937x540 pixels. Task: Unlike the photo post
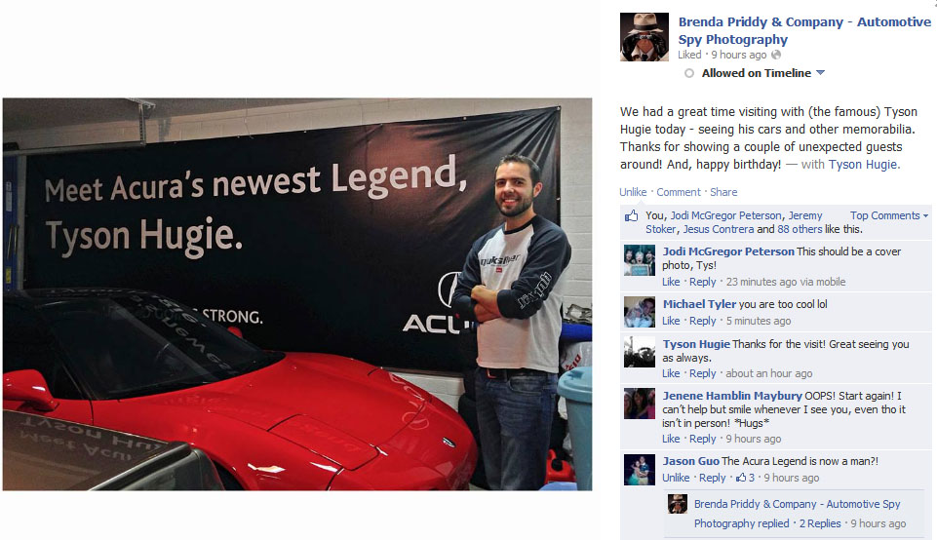pos(633,192)
